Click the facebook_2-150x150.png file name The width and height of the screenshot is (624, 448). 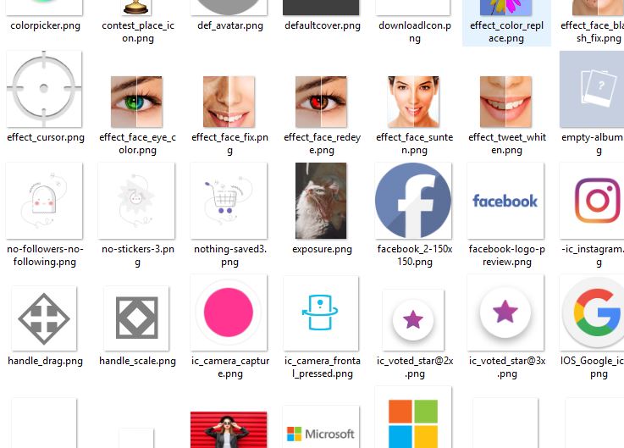(x=415, y=255)
